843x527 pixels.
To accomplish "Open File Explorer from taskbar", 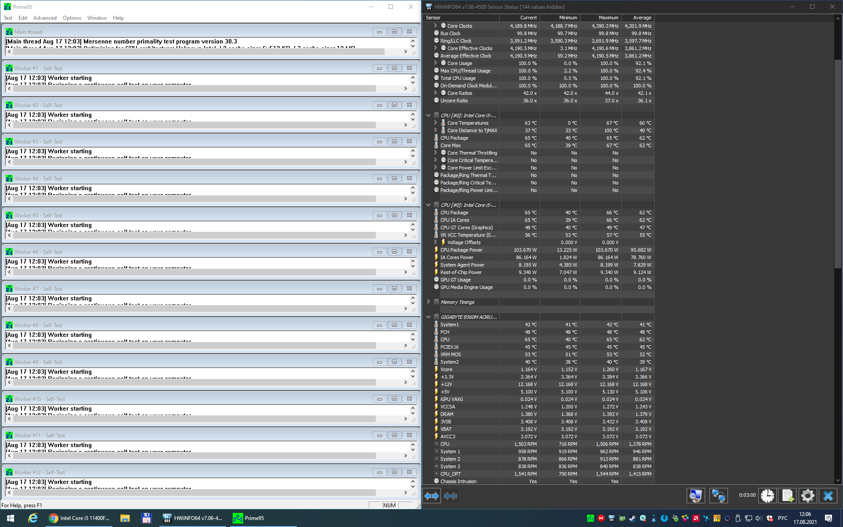I will 125,518.
